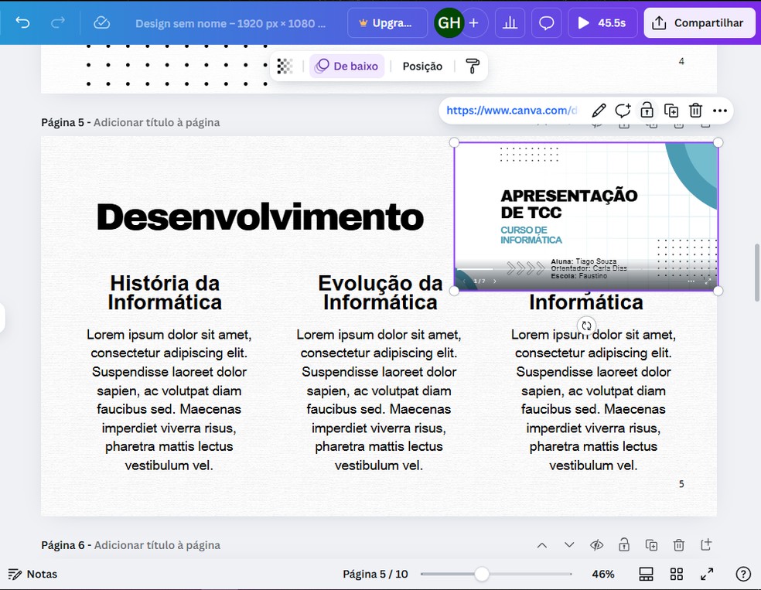The height and width of the screenshot is (590, 761).
Task: Duplicate the selected element with the copy icon
Action: click(x=671, y=110)
